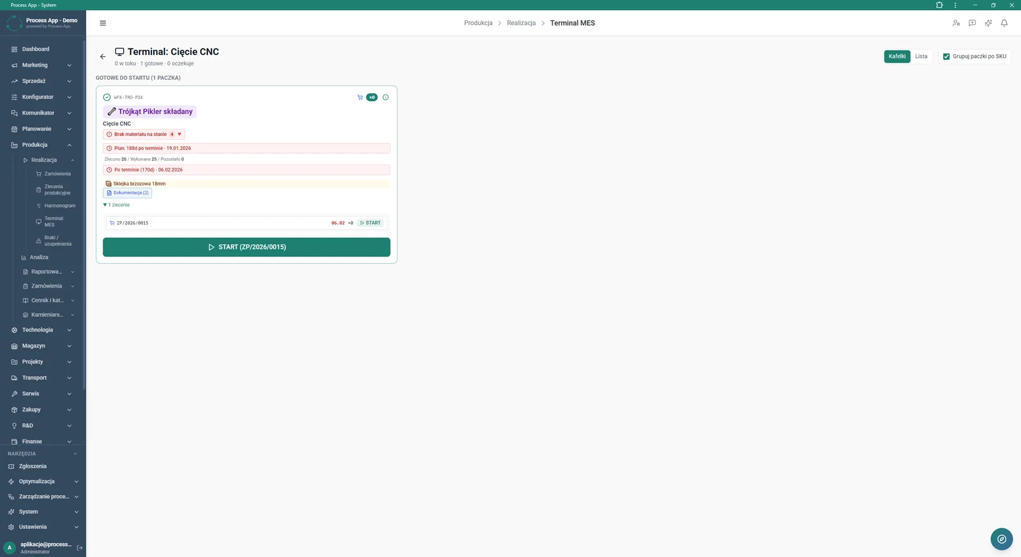Open Zgłoszenia under Narzędzia
1021x557 pixels.
(x=33, y=466)
